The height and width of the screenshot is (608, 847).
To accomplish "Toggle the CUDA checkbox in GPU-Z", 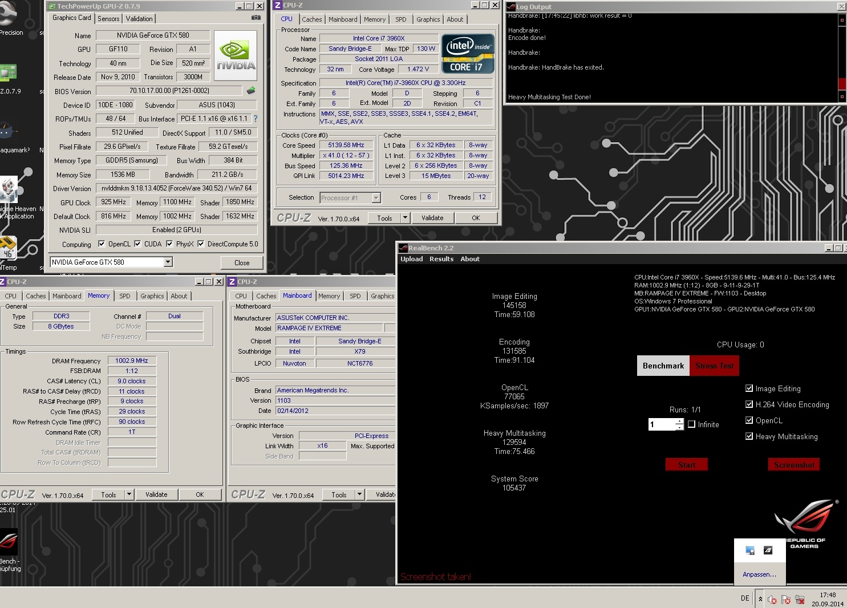I will (x=137, y=244).
